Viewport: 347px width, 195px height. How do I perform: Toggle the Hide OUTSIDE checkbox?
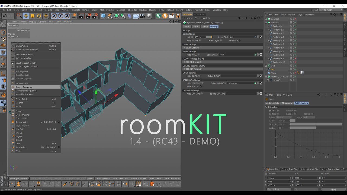[x=202, y=94]
